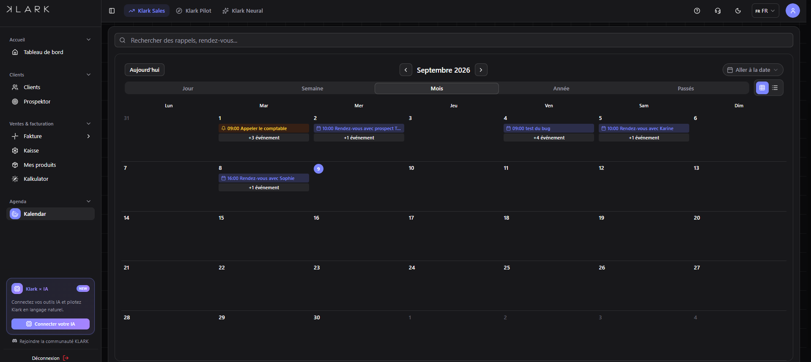Screen dimensions: 811x362
Task: Toggle dark mode moon icon
Action: [738, 11]
